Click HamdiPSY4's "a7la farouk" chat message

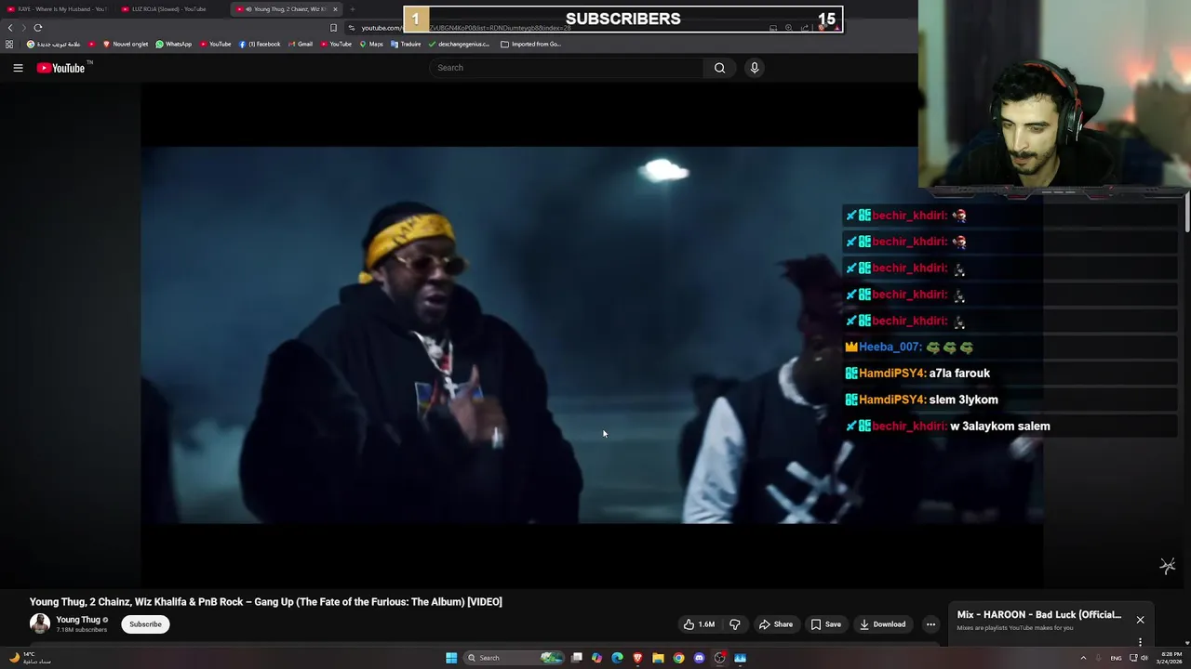(x=959, y=374)
